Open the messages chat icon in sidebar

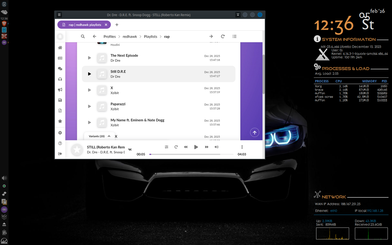[60, 69]
